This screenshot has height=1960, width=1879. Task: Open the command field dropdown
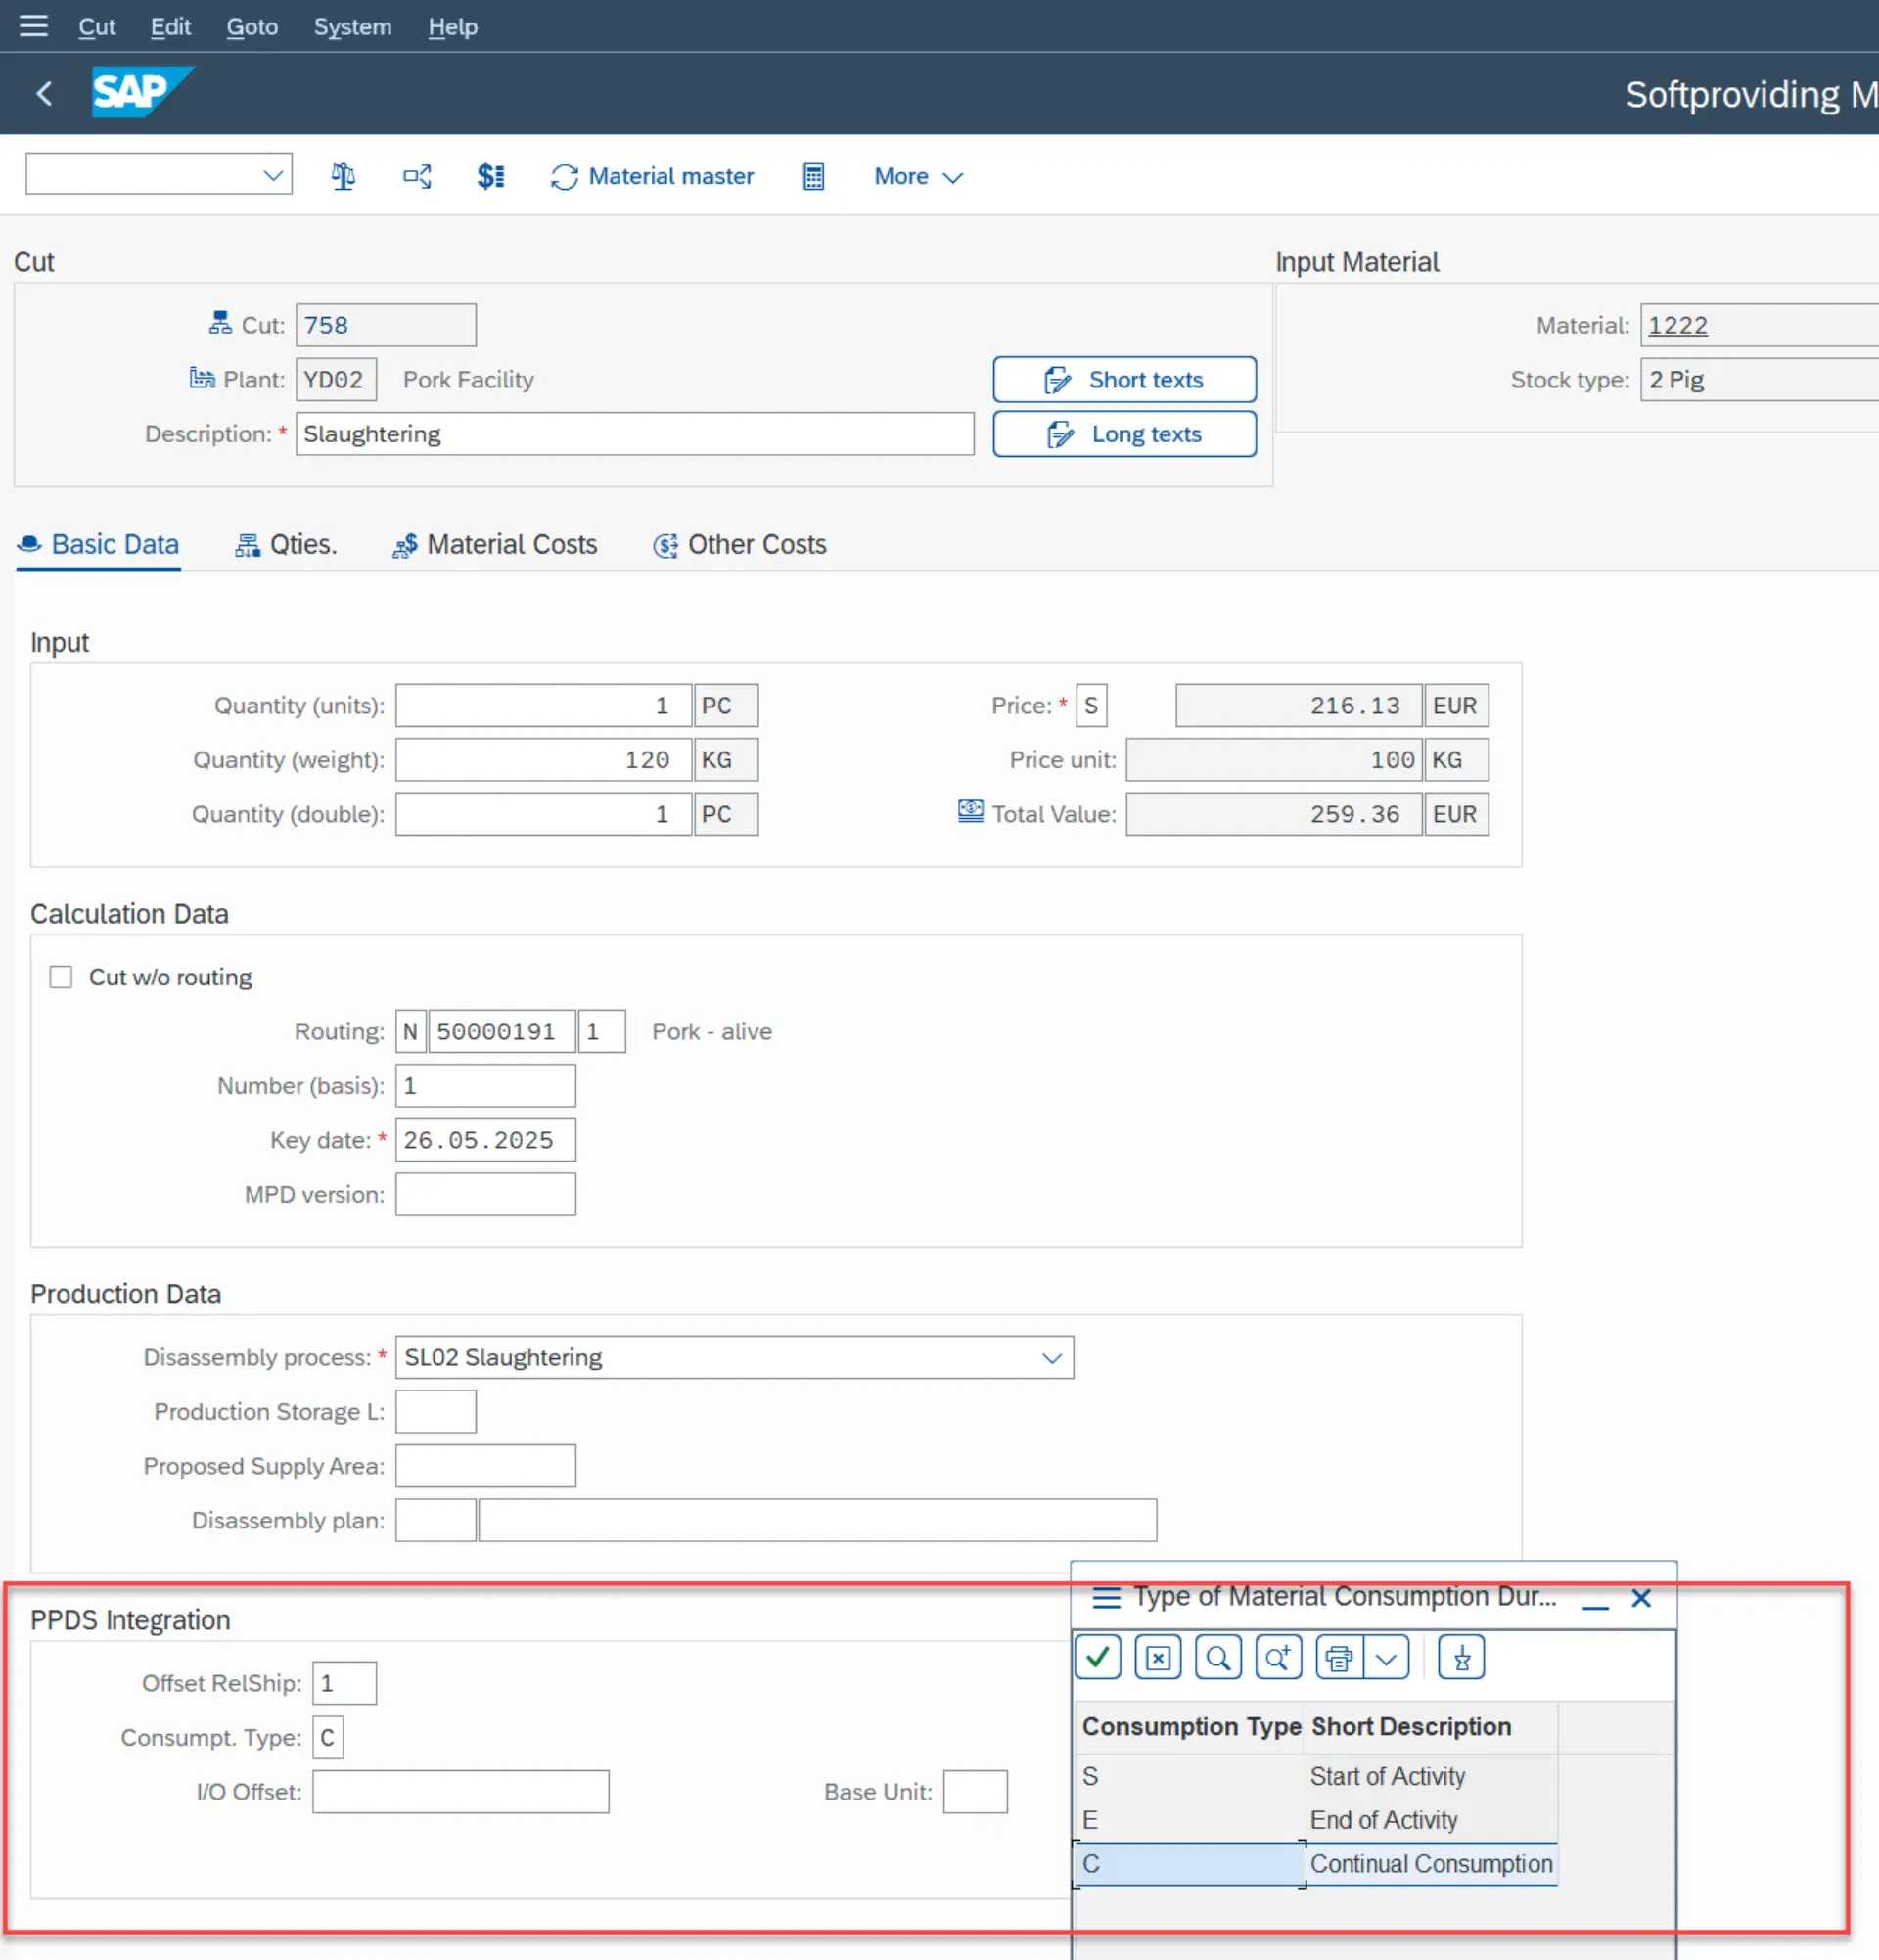coord(273,176)
